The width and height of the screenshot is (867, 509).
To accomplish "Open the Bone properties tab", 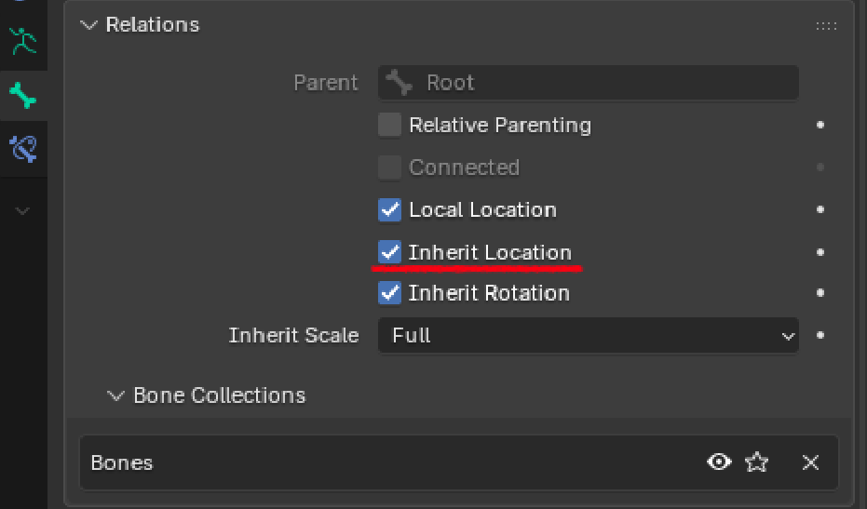I will coord(23,96).
